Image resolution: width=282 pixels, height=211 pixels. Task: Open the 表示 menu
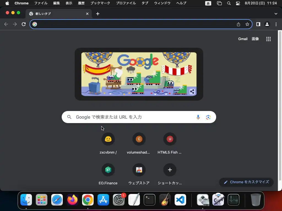coord(69,3)
